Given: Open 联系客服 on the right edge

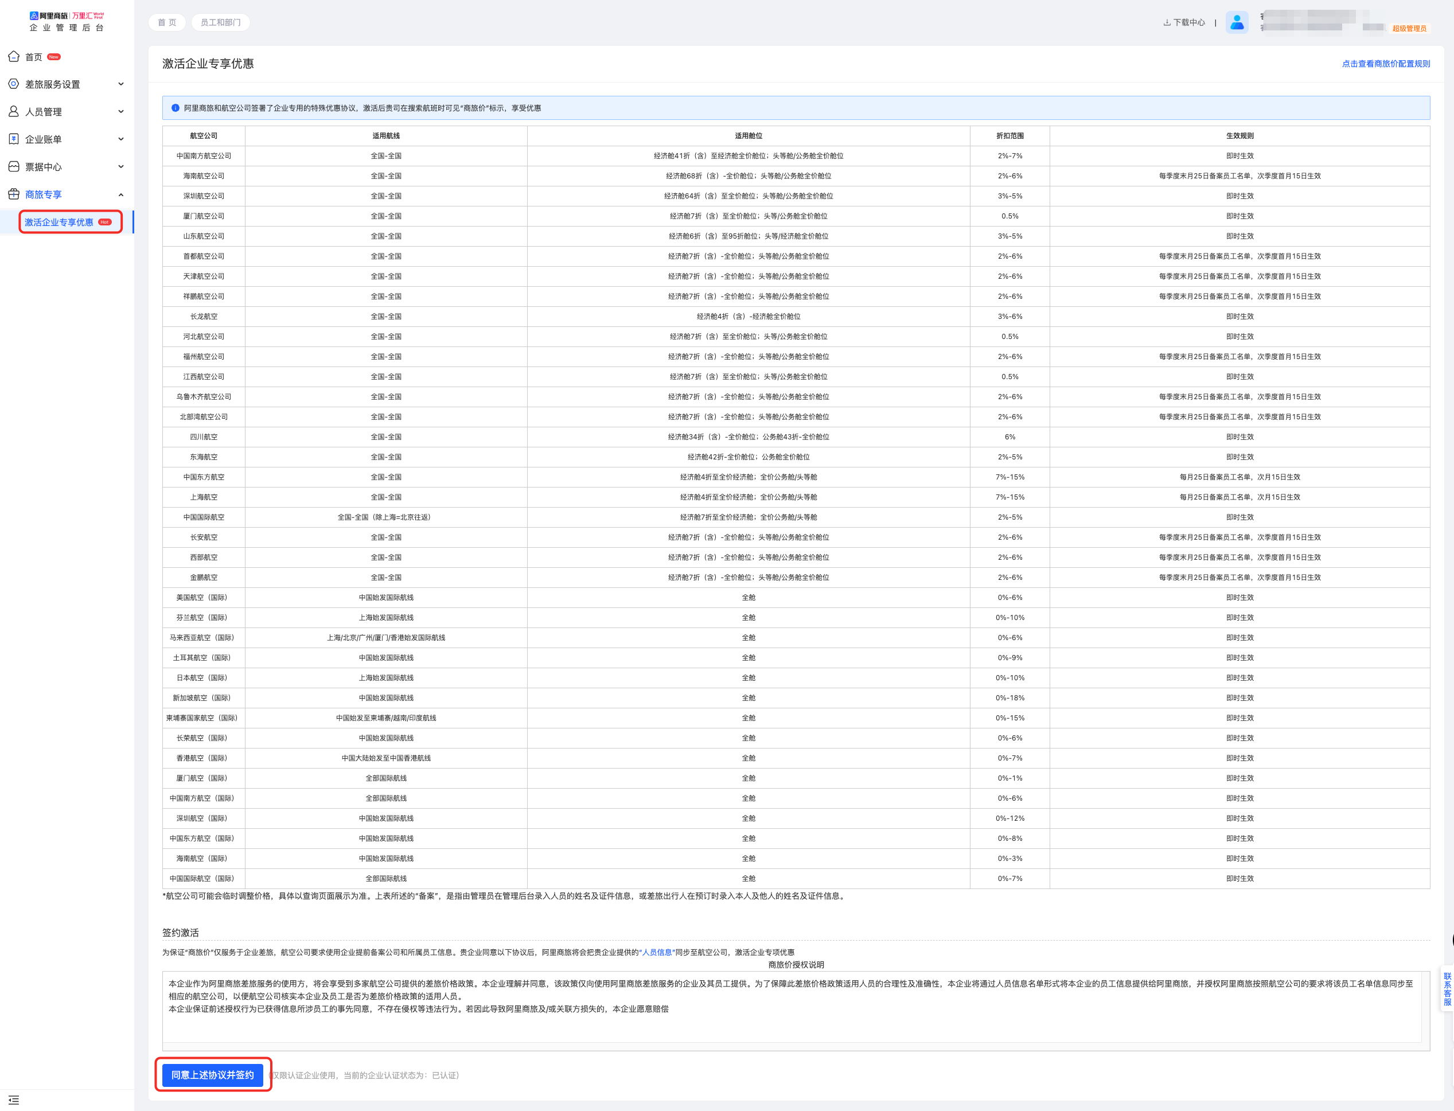Looking at the screenshot, I should pos(1447,989).
